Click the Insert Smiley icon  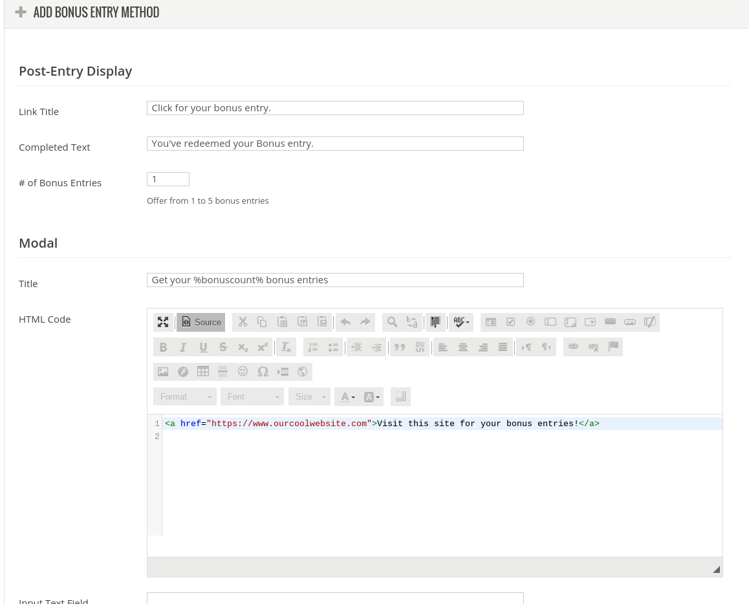point(243,372)
